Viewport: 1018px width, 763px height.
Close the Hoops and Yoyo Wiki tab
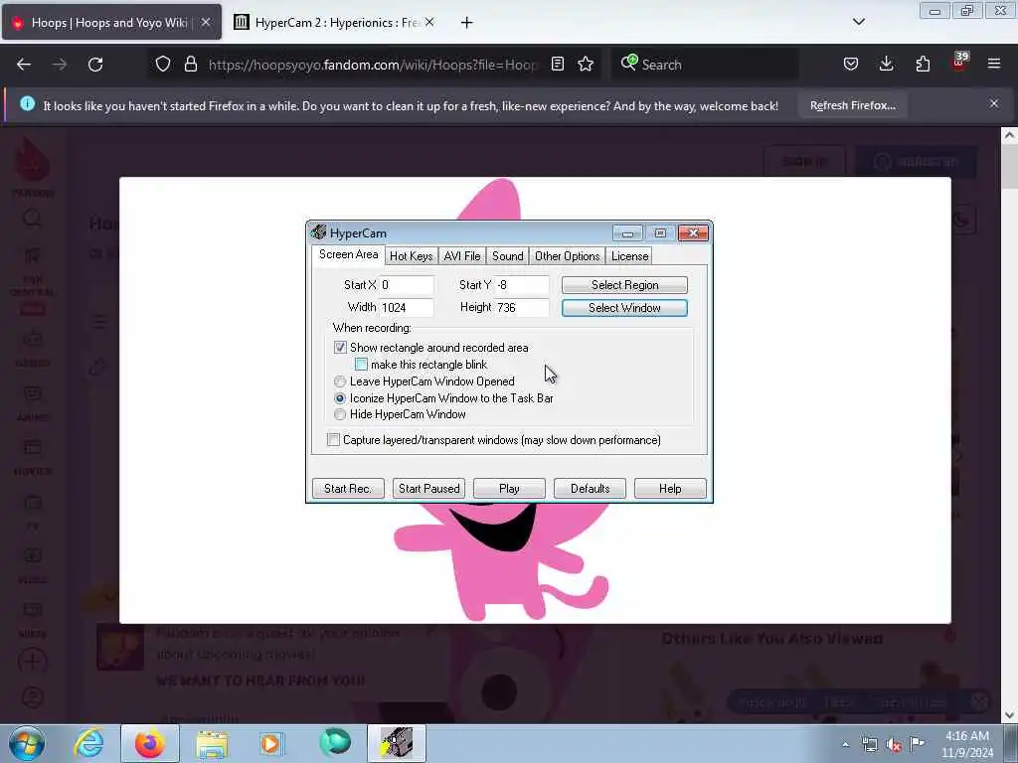[206, 23]
